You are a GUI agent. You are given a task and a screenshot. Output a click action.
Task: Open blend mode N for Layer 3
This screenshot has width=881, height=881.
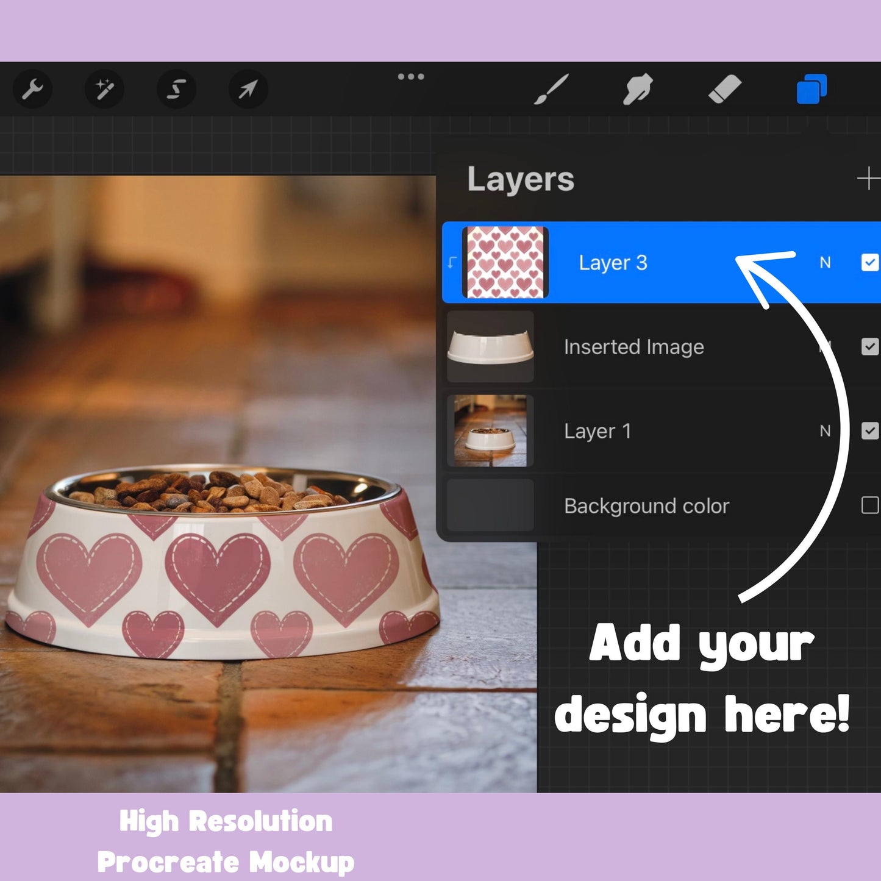tap(825, 263)
